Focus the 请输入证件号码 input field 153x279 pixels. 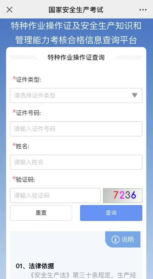coord(76,129)
